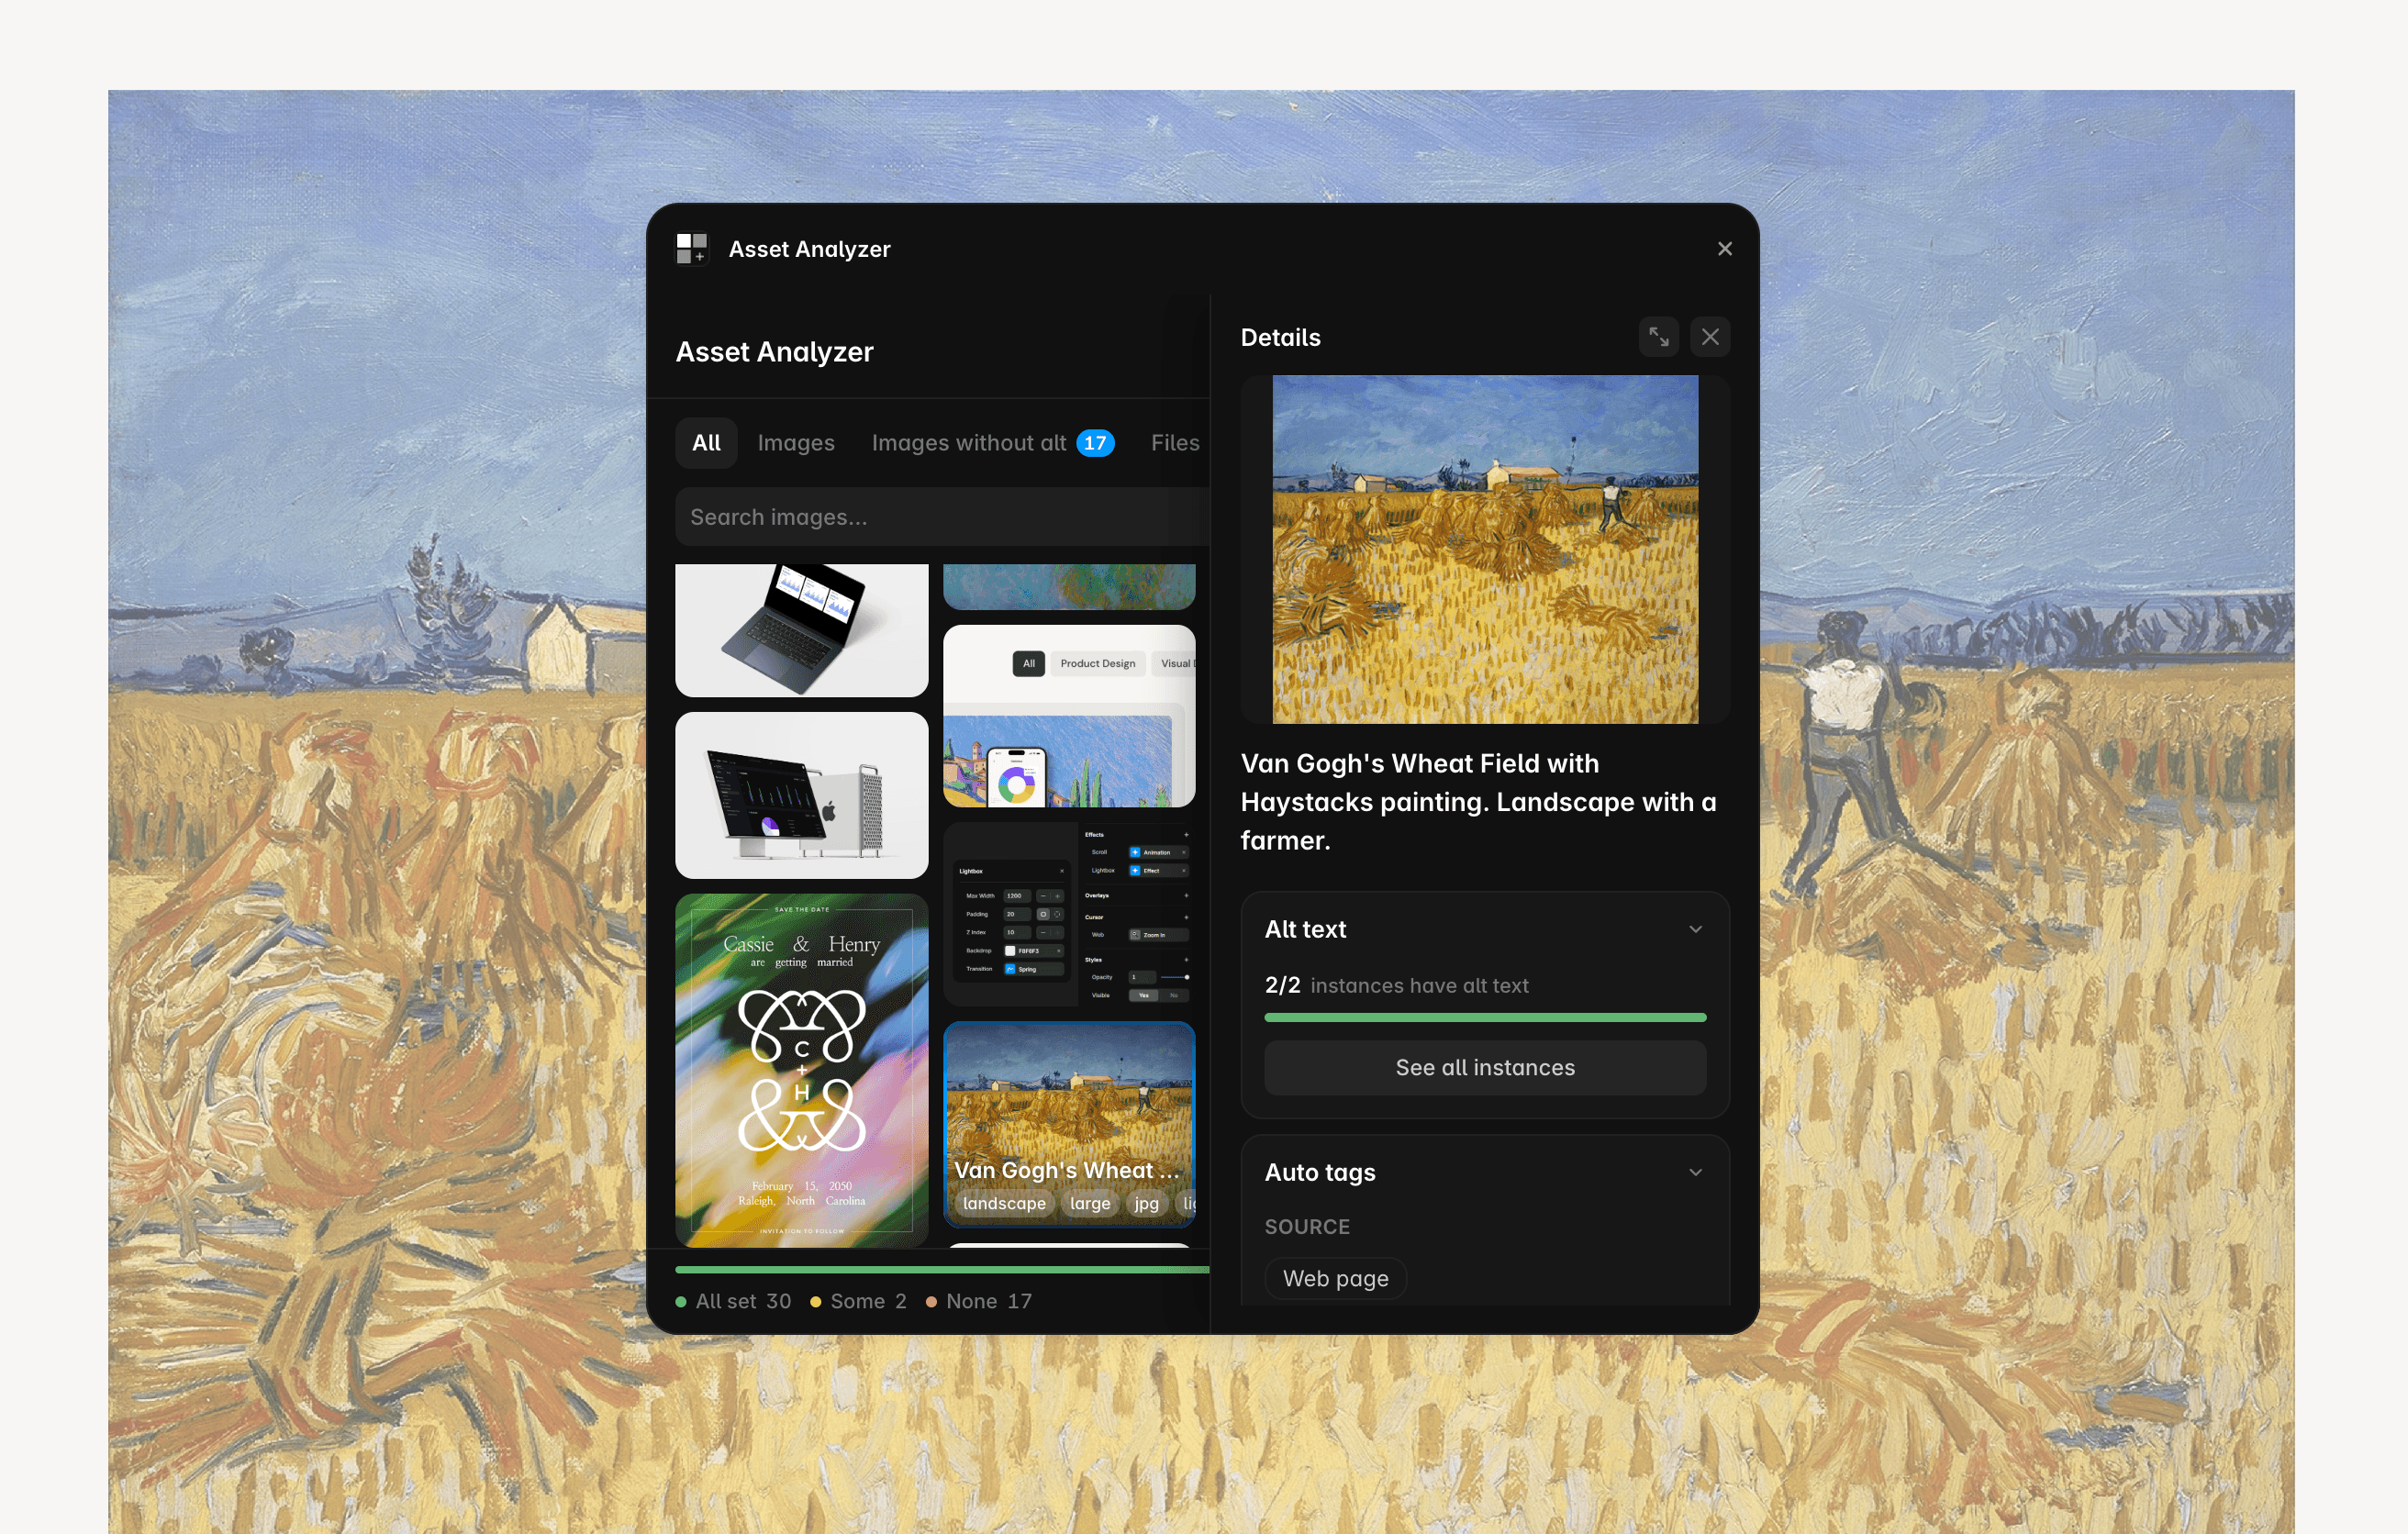This screenshot has width=2408, height=1534.
Task: Select the laptop mockup thumbnail
Action: tap(802, 630)
